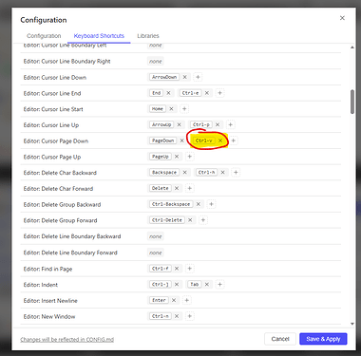This screenshot has width=361, height=356.
Task: Remove the Enter newline shortcut
Action: tap(174, 300)
